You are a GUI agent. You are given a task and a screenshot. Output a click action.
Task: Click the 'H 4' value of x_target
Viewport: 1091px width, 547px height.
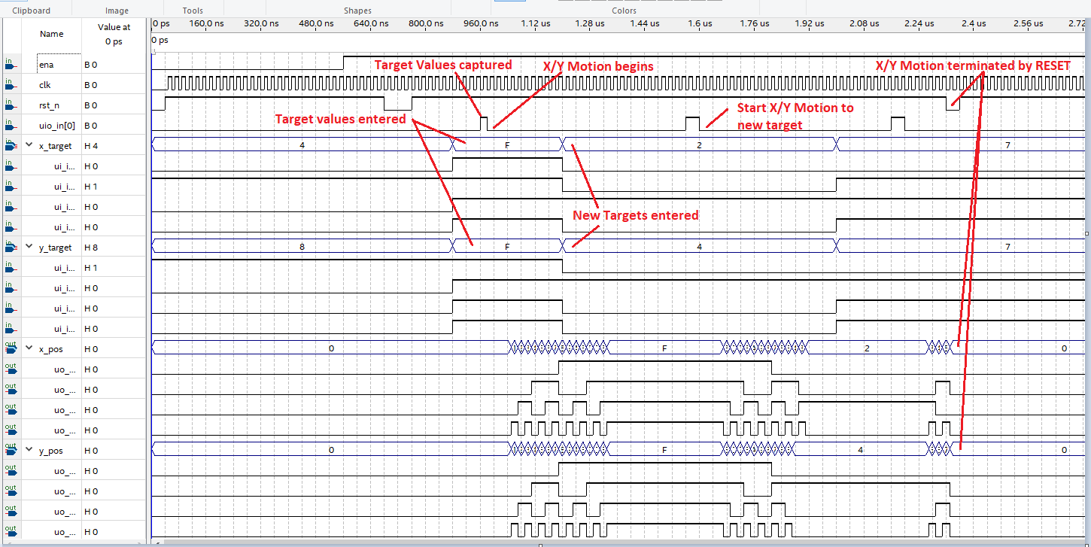click(x=91, y=146)
